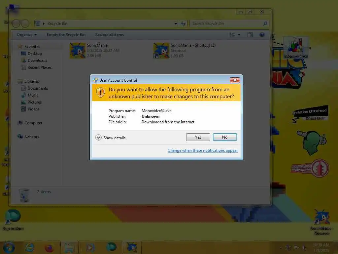Viewport: 338px width, 254px height.
Task: Click the change view icon
Action: [x=232, y=35]
